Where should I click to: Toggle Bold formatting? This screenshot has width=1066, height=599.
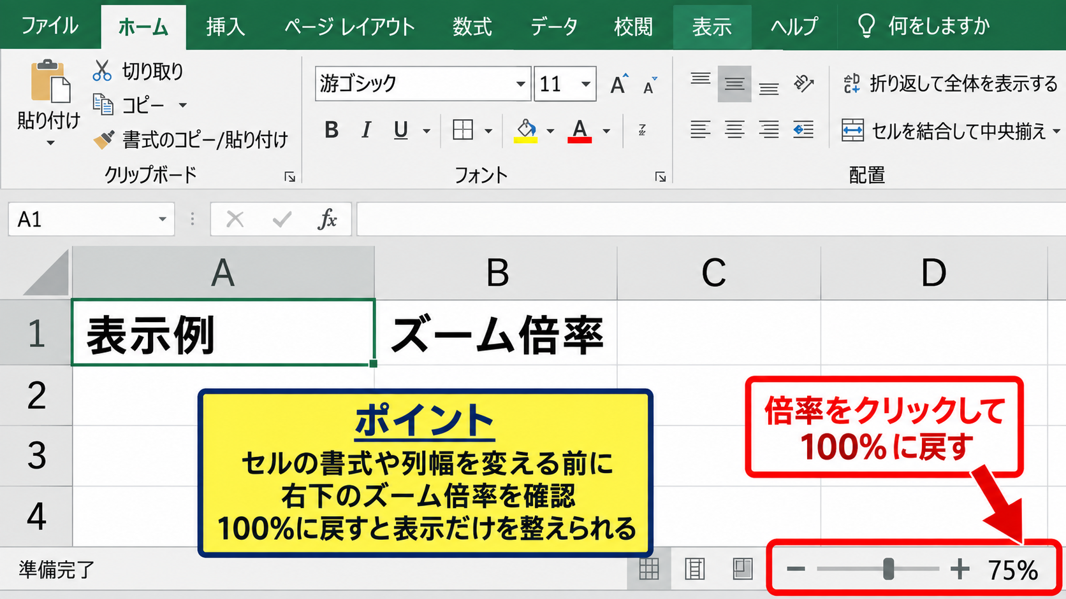332,130
